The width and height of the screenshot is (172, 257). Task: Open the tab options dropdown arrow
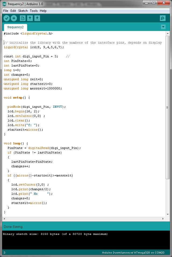pos(163,27)
